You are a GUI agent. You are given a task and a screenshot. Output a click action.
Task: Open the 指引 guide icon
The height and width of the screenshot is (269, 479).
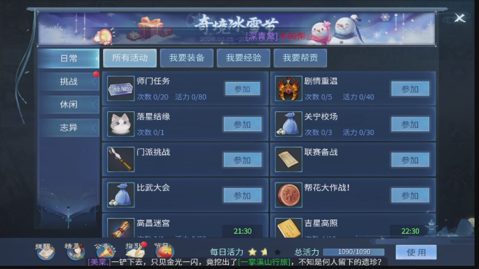pos(135,251)
